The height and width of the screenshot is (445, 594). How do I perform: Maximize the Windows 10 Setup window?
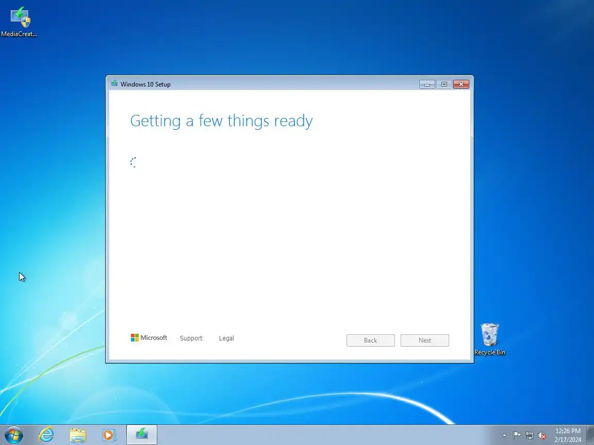(444, 84)
